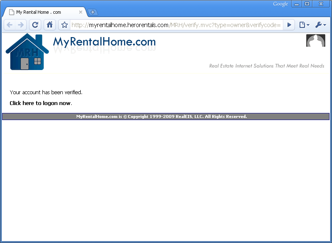Minimize the browser window
Image resolution: width=332 pixels, height=243 pixels.
tap(297, 4)
